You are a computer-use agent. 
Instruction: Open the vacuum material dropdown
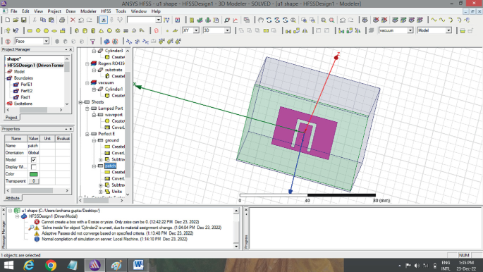click(410, 30)
